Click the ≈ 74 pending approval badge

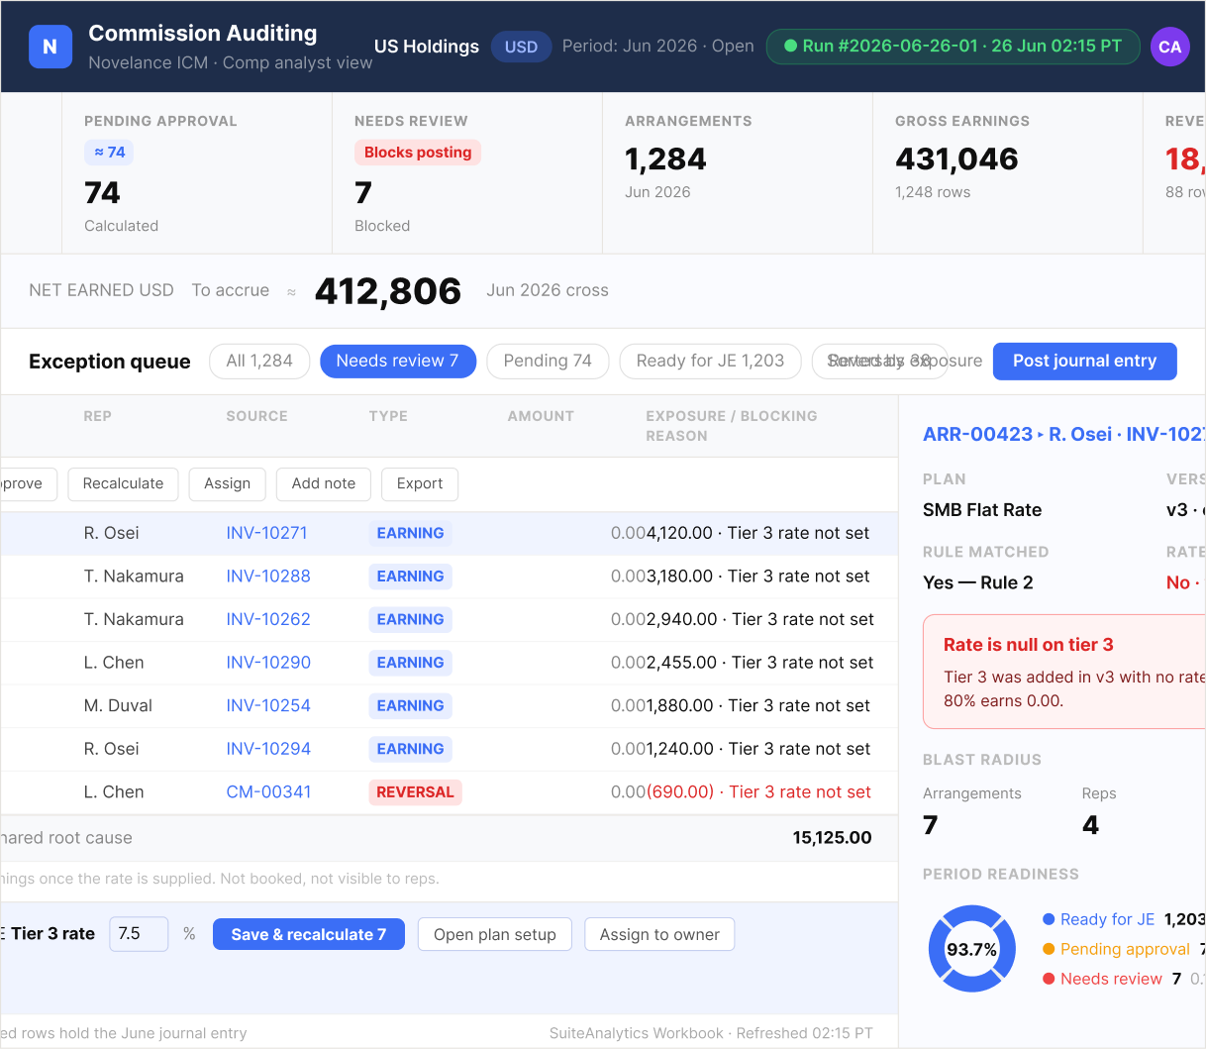point(109,152)
